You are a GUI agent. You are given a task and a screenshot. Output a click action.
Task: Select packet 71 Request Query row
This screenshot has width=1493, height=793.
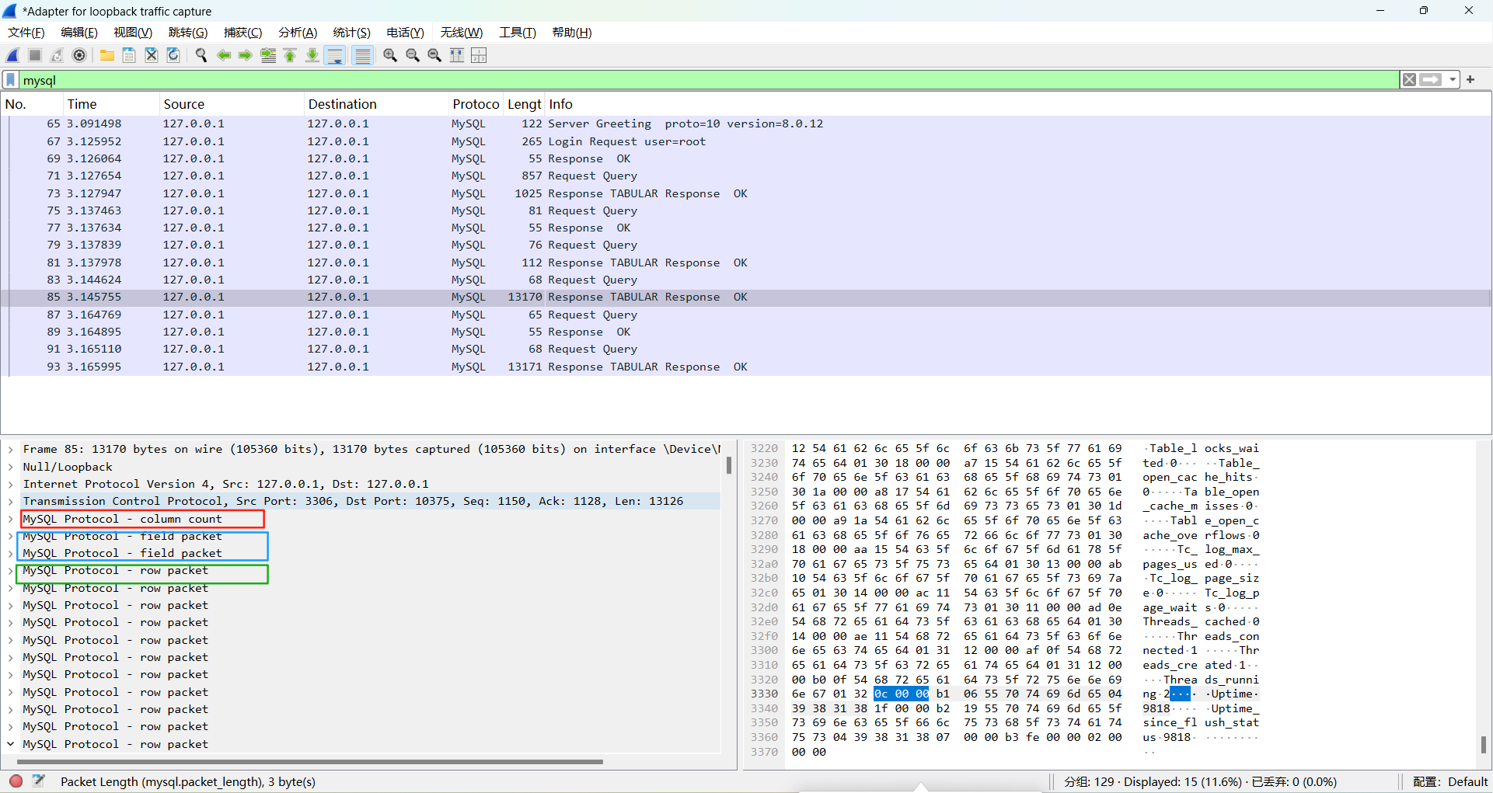coord(746,176)
